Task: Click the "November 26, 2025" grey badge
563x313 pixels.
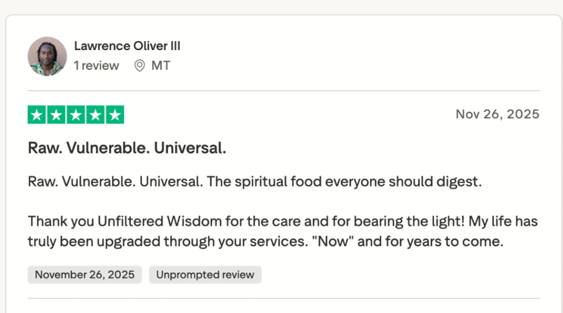Action: (85, 274)
